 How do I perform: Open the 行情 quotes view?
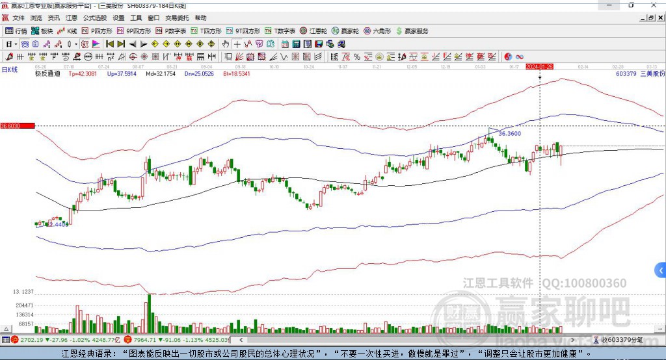pyautogui.click(x=16, y=31)
